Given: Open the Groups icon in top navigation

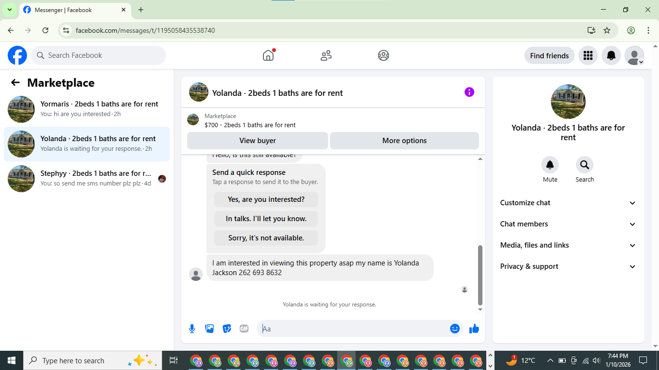Looking at the screenshot, I should [x=384, y=55].
